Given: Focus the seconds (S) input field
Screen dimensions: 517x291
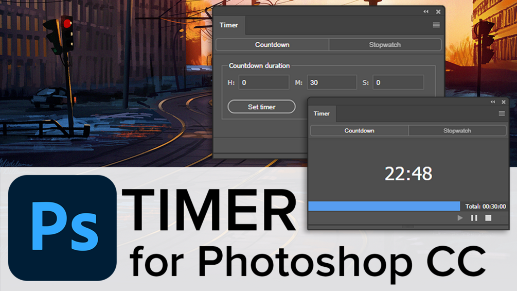Looking at the screenshot, I should 398,82.
